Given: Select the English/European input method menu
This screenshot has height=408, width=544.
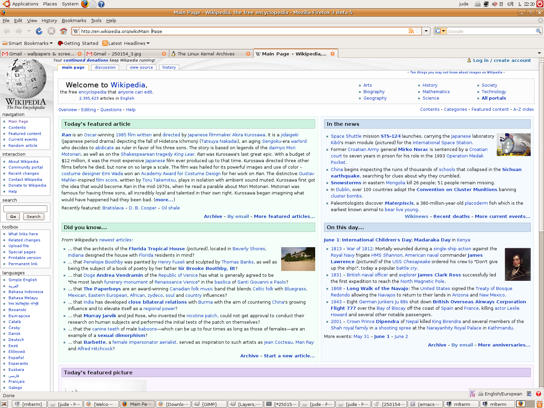Looking at the screenshot, I should (500, 394).
